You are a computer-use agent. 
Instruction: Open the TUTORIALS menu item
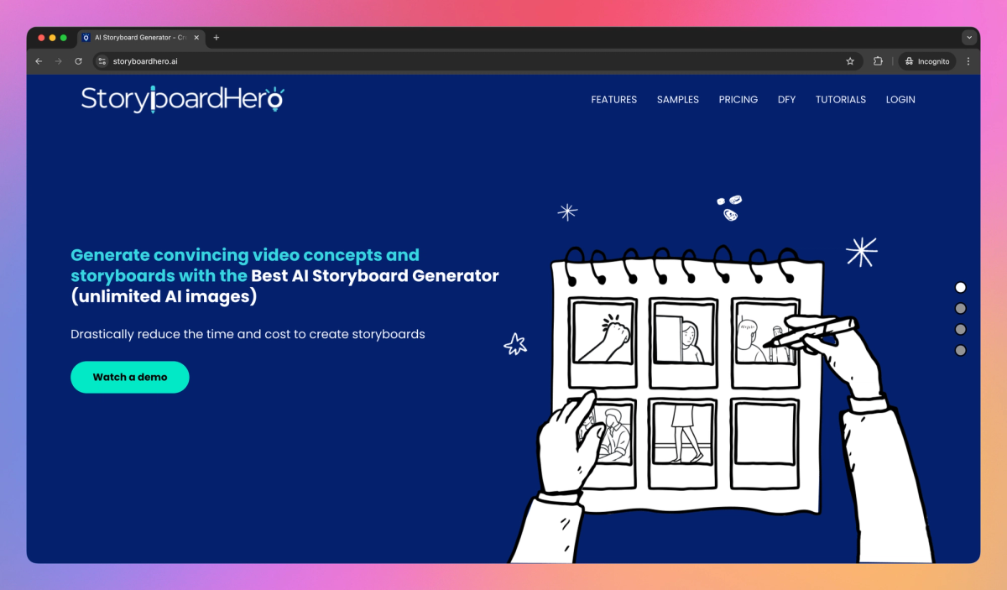click(841, 100)
